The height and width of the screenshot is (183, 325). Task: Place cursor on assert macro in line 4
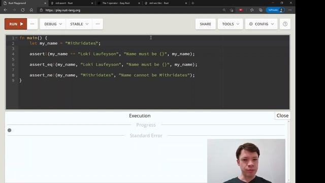pyautogui.click(x=38, y=54)
